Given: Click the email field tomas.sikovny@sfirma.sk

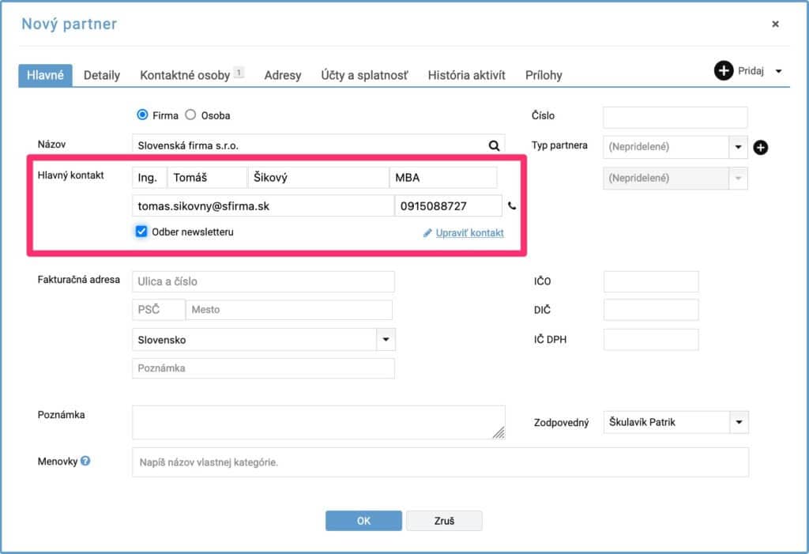Looking at the screenshot, I should pyautogui.click(x=263, y=206).
